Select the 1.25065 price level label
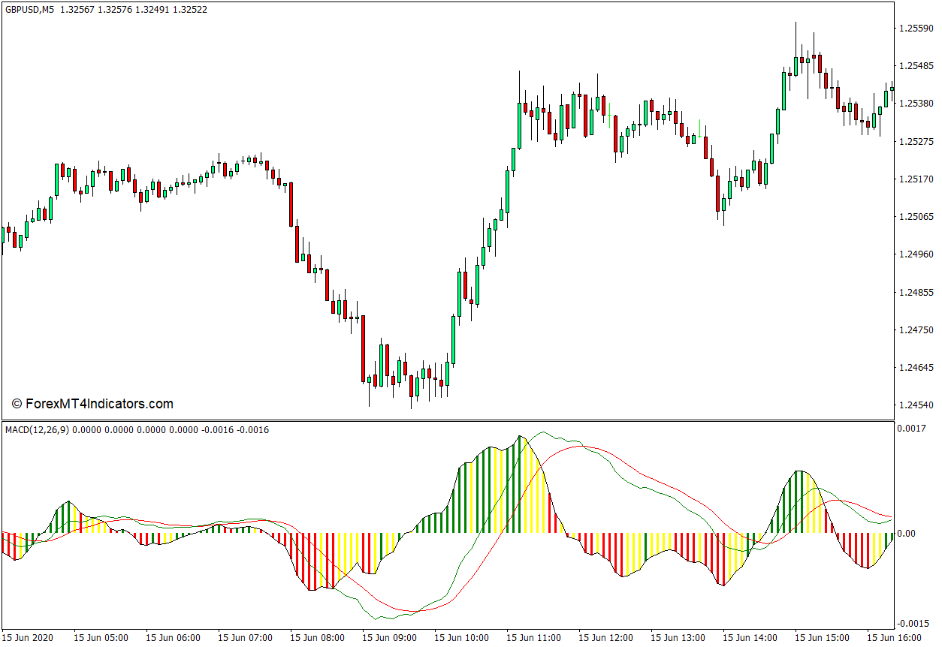 click(916, 217)
